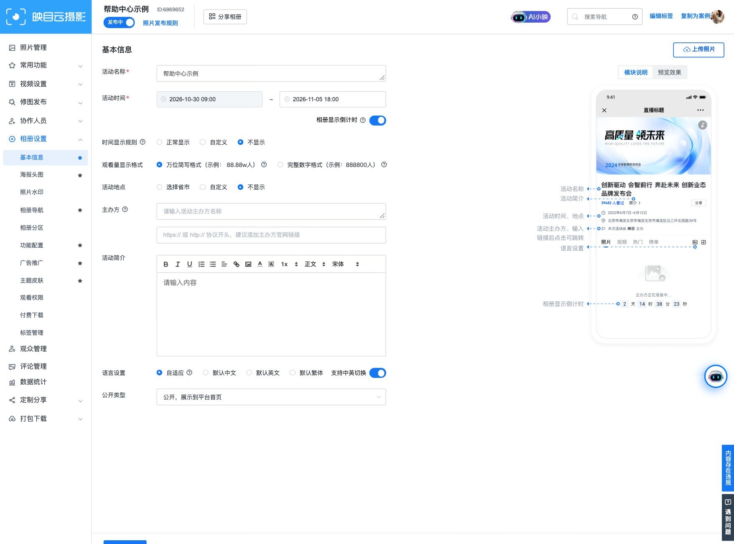The width and height of the screenshot is (734, 544).
Task: Open text alignment options in the editor
Action: tap(224, 264)
